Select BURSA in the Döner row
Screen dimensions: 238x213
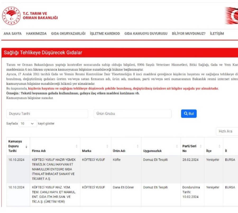point(230,187)
